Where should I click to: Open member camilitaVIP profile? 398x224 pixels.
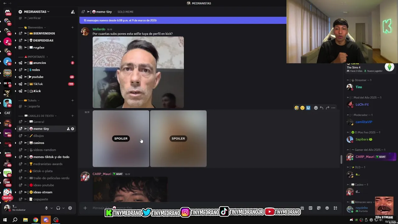(x=371, y=122)
